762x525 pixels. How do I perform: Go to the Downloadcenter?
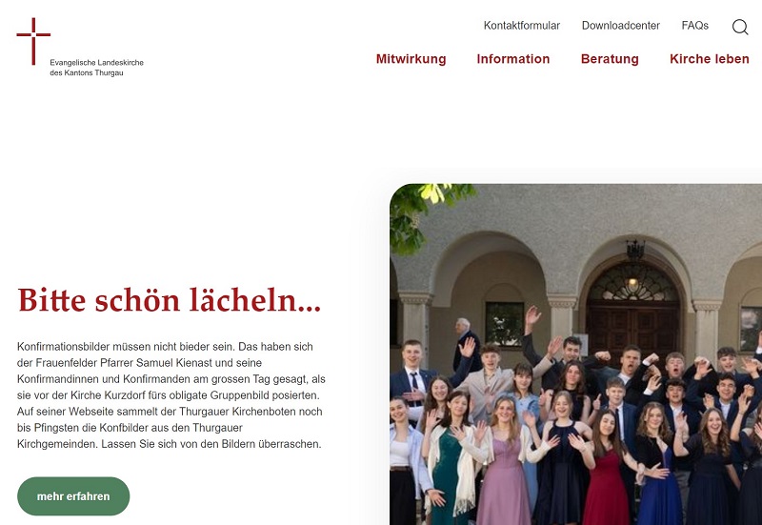click(621, 26)
